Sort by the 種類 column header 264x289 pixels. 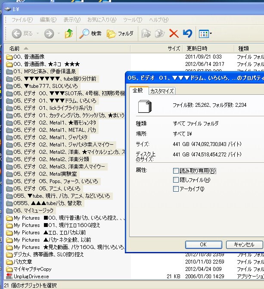click(249, 49)
